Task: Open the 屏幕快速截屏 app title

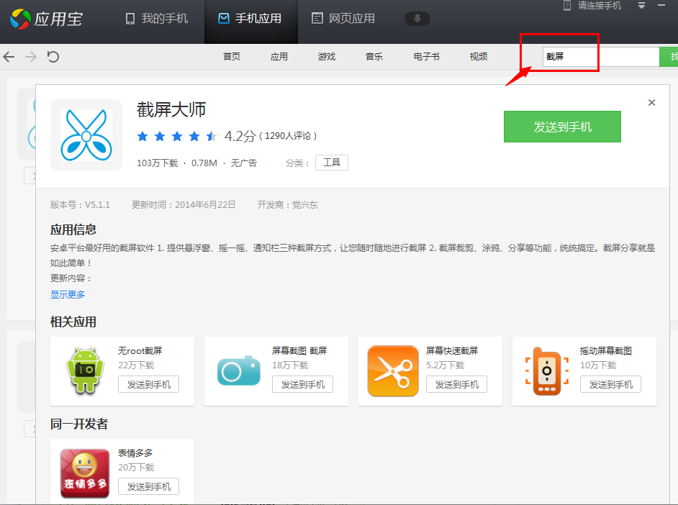Action: tap(452, 351)
